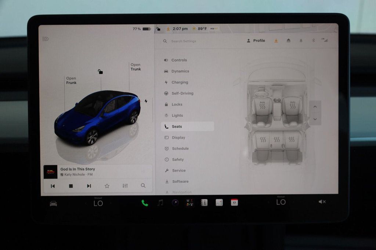
Task: Tap the AQI air quality indicator
Action: coord(214,29)
